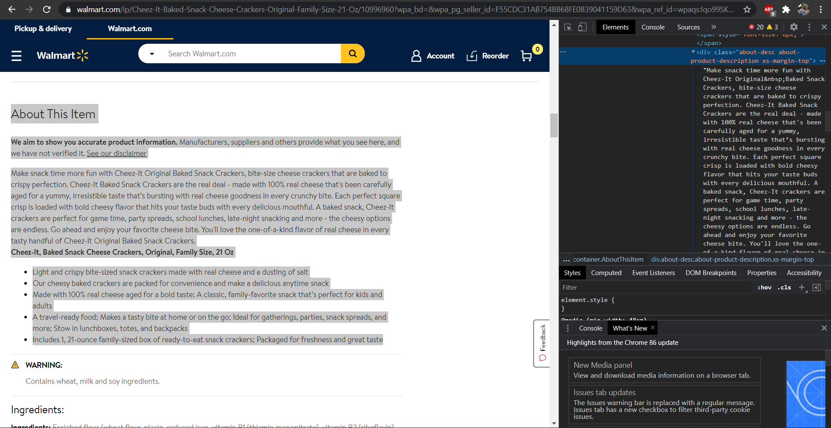This screenshot has height=428, width=831.
Task: Select the Styles tab
Action: tap(572, 273)
